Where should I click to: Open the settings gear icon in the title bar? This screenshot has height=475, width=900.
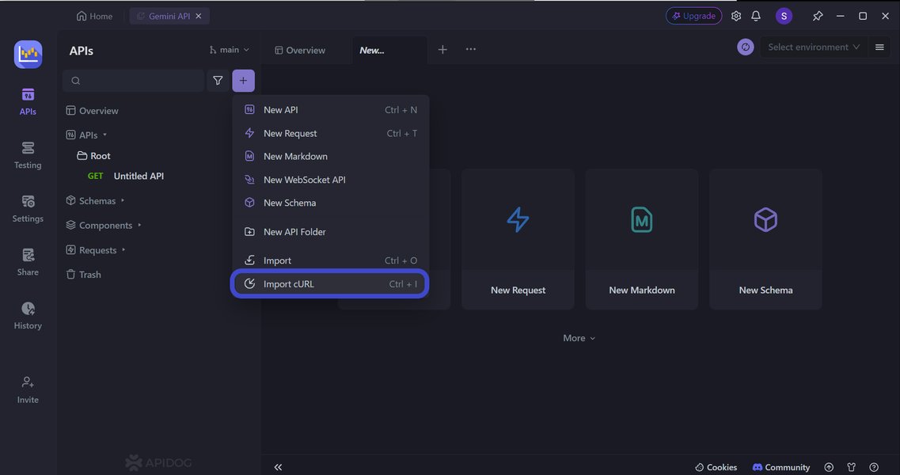pos(736,16)
